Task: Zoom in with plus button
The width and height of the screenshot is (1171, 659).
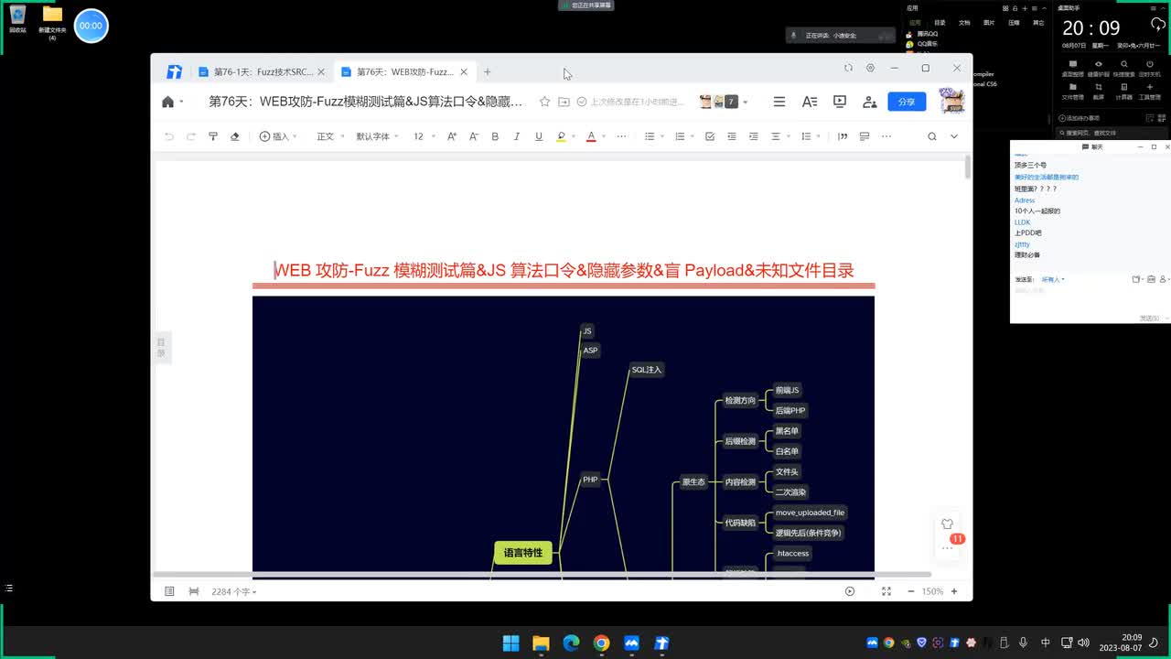Action: (954, 592)
